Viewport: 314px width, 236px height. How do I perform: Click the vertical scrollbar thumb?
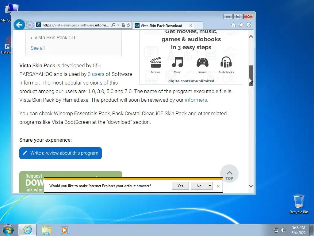251,76
